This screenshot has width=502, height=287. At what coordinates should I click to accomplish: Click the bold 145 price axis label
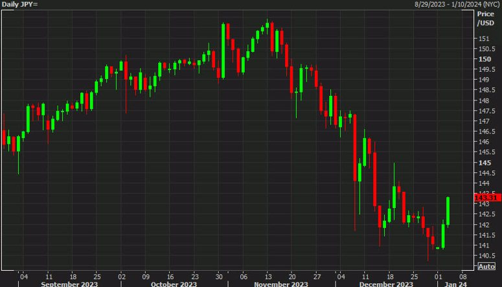click(485, 163)
